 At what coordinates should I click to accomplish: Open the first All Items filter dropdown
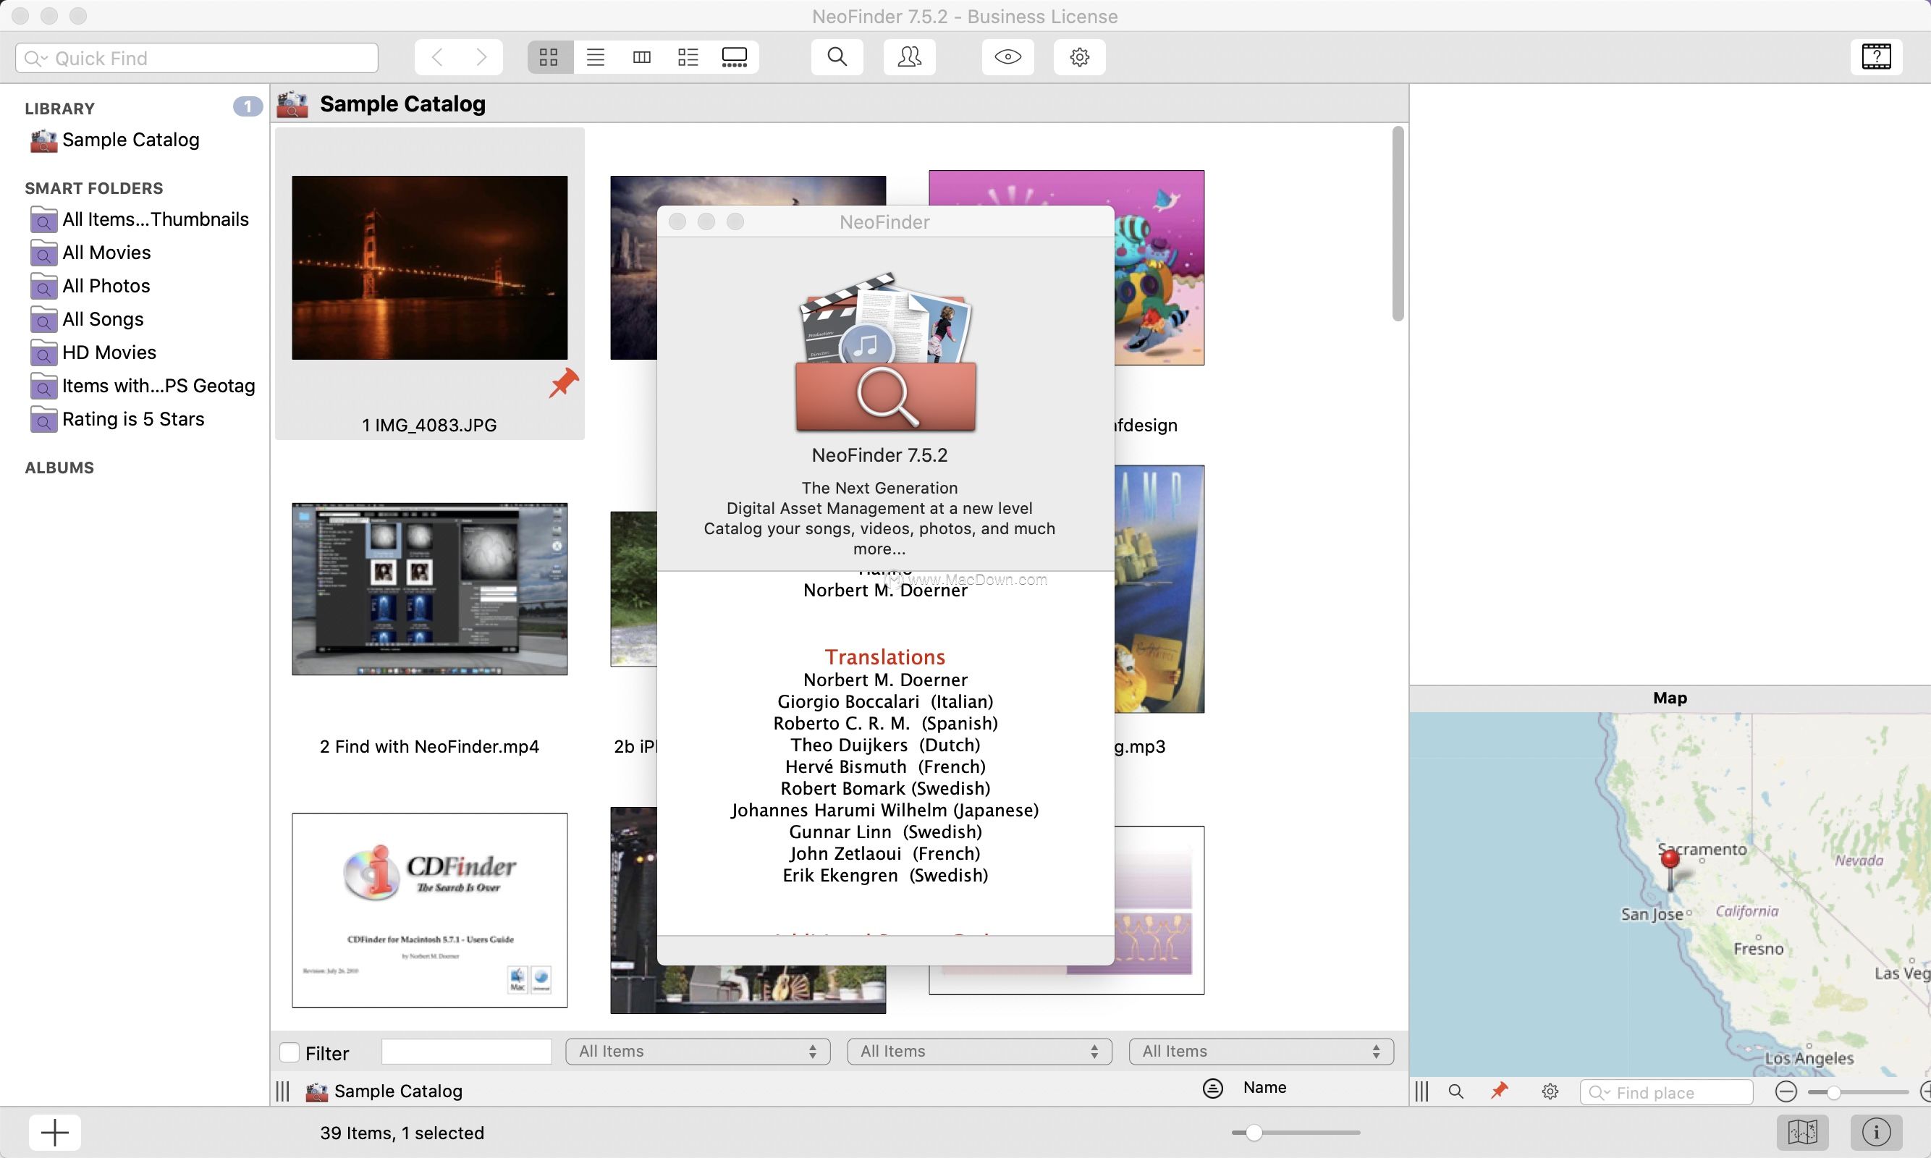click(x=698, y=1051)
